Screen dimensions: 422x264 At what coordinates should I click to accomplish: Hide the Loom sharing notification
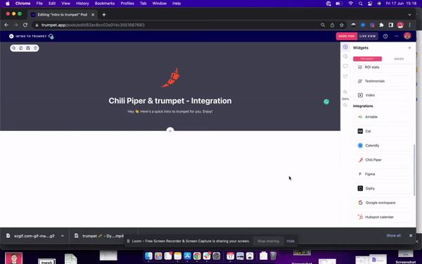[290, 241]
